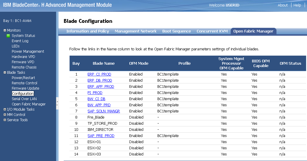Expand the MM Control section
The height and width of the screenshot is (161, 307).
(5, 115)
